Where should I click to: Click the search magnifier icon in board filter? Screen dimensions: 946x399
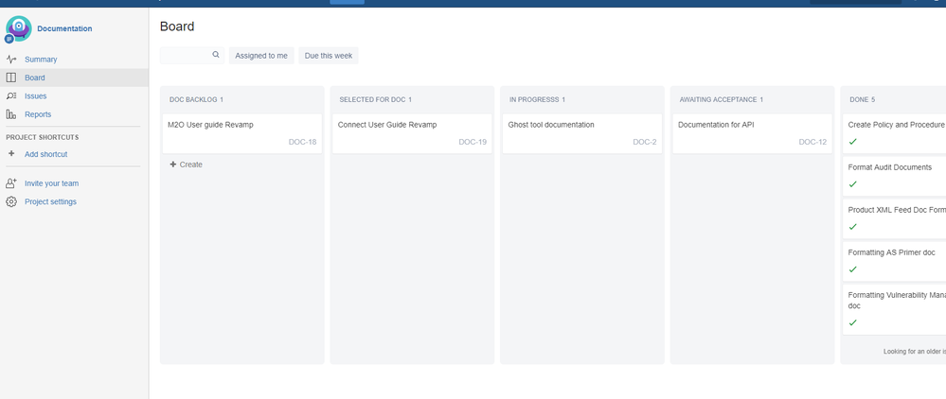[x=216, y=55]
